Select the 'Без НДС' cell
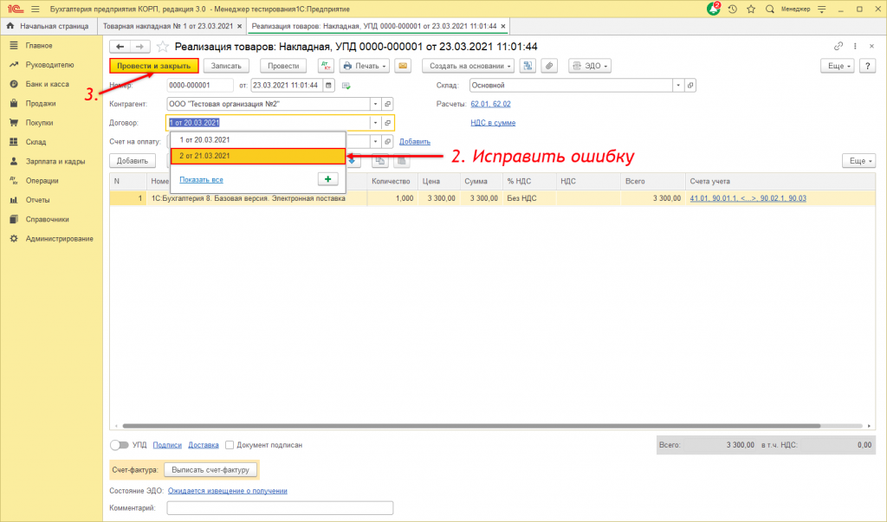Image resolution: width=887 pixels, height=522 pixels. tap(529, 198)
